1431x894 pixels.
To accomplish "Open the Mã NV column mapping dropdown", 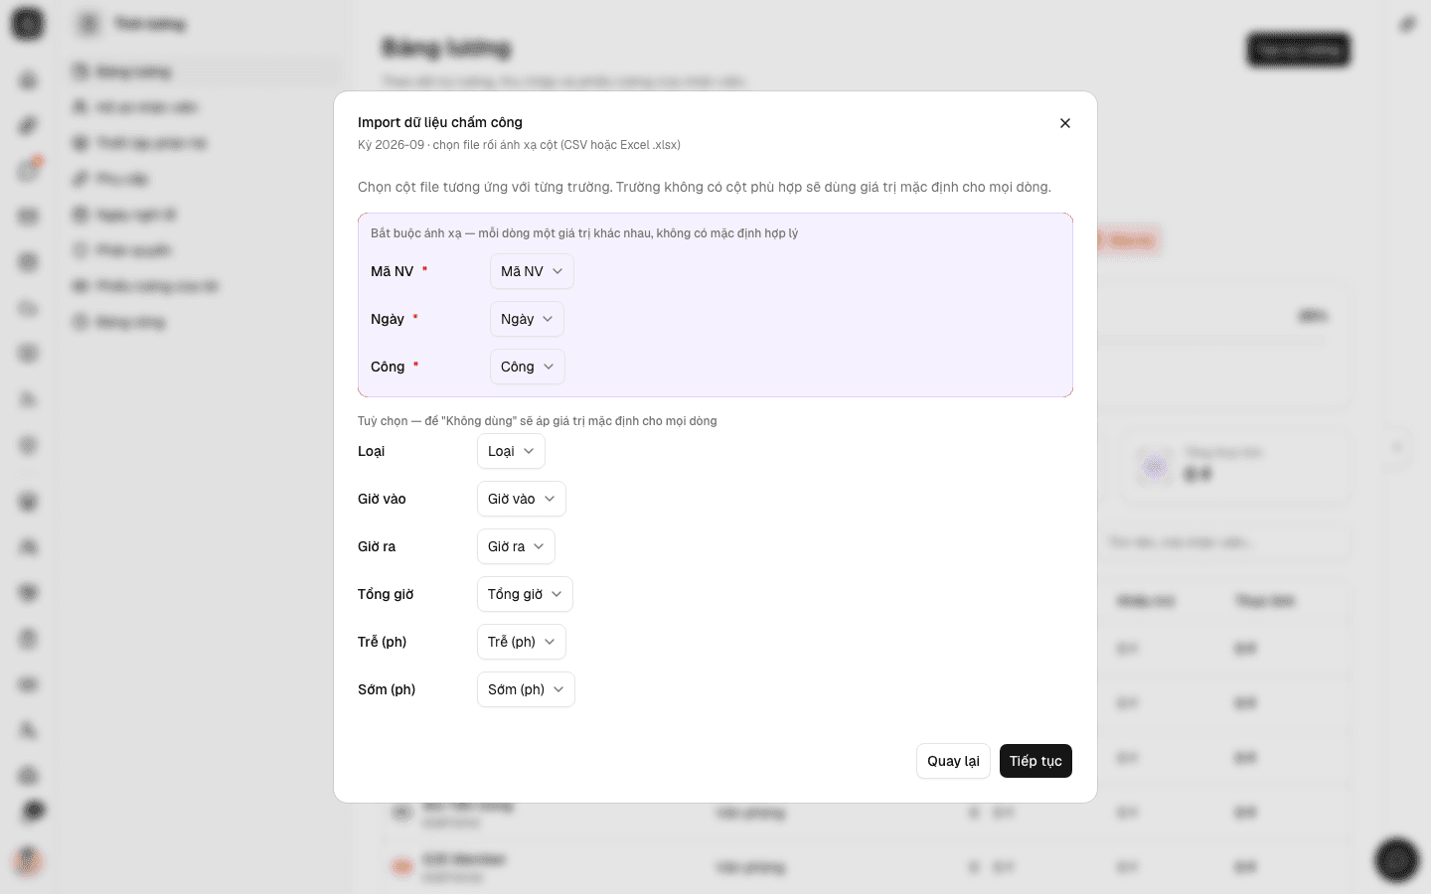I will click(532, 271).
